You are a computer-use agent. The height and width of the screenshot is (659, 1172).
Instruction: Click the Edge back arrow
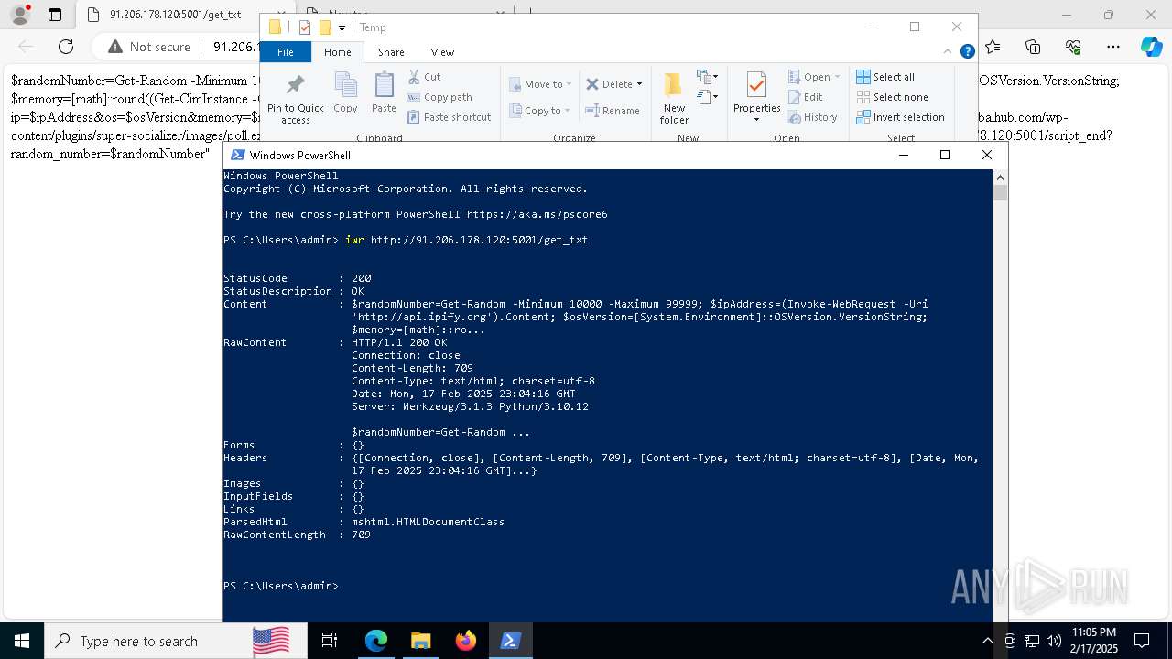click(x=26, y=47)
